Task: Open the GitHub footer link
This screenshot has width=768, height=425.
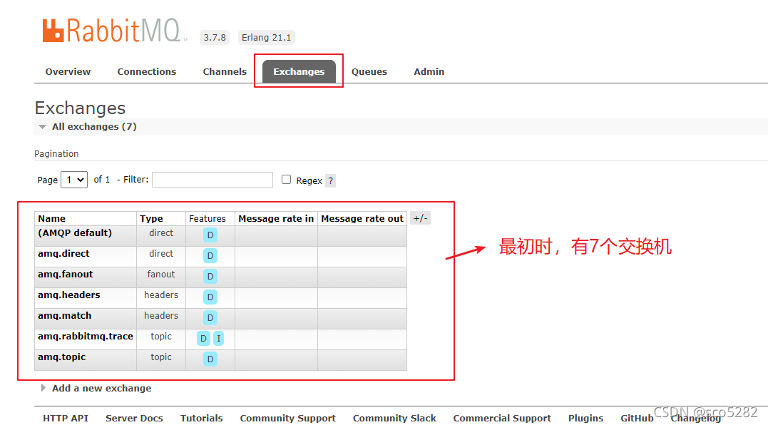Action: point(638,418)
